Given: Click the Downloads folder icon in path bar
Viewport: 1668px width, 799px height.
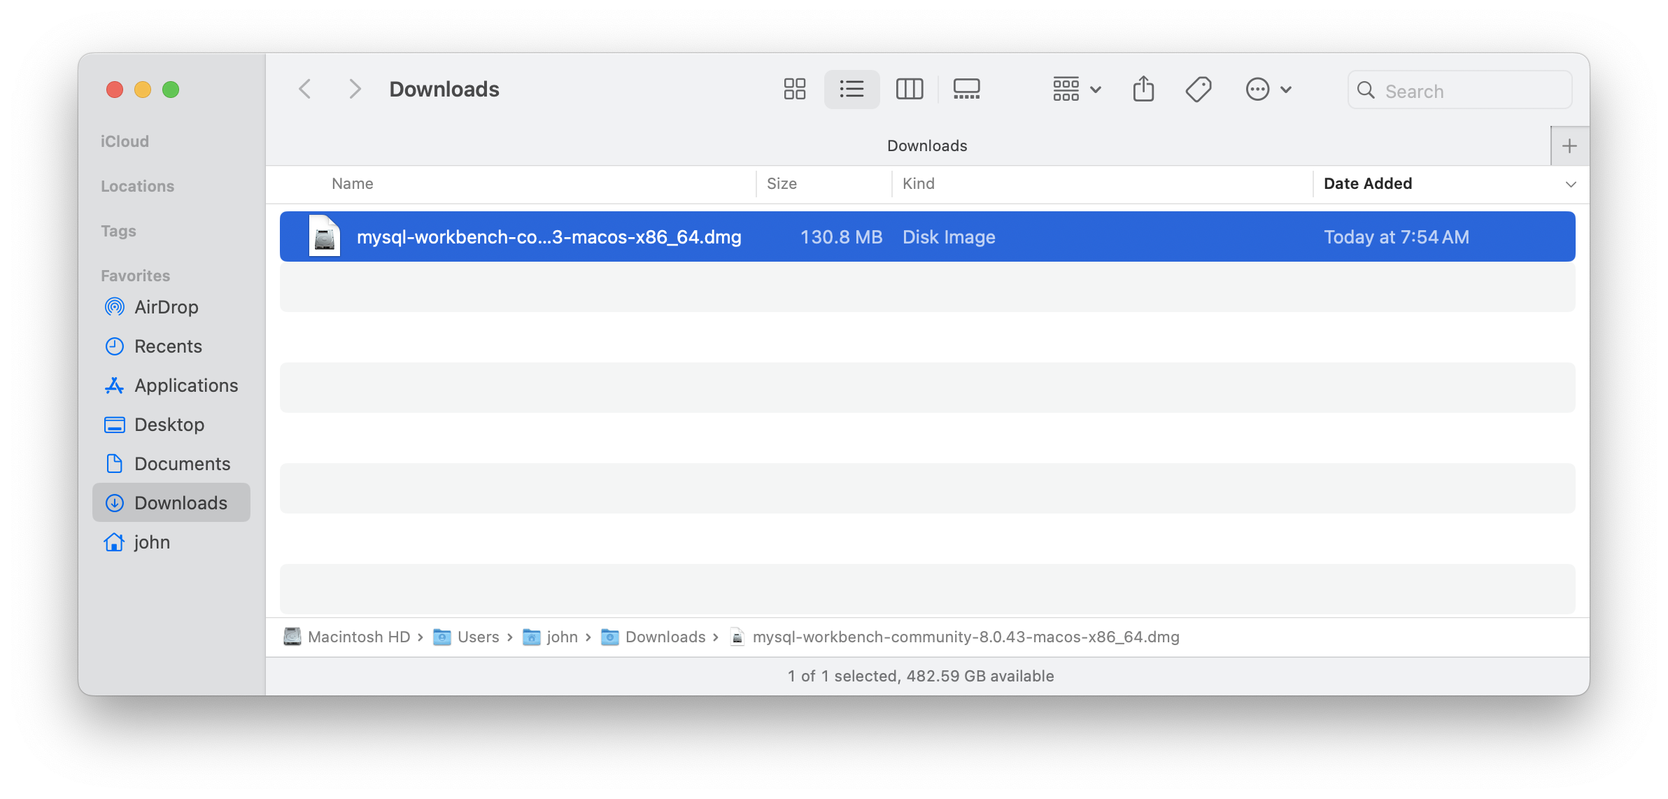Looking at the screenshot, I should (610, 637).
